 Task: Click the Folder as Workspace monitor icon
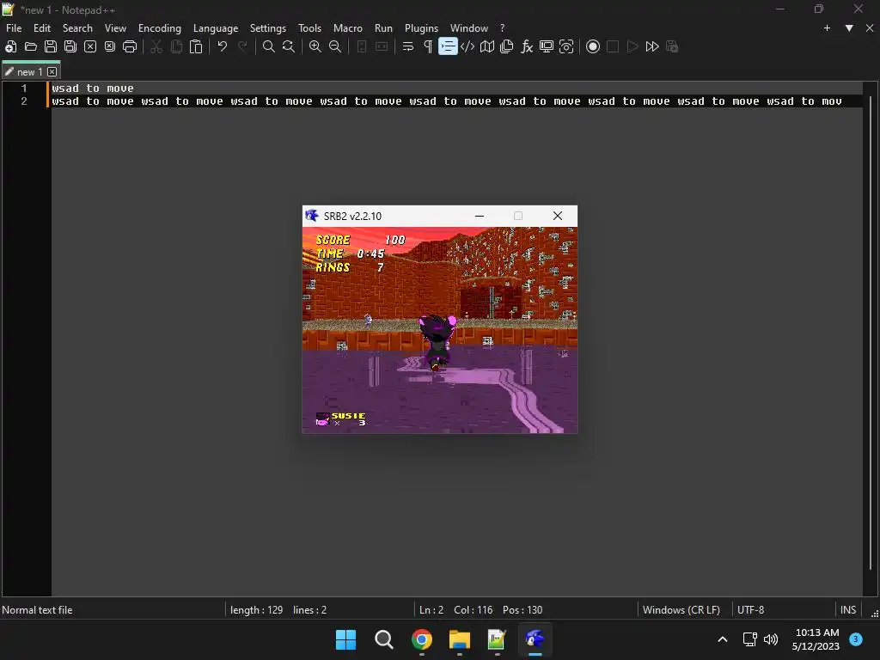(546, 46)
